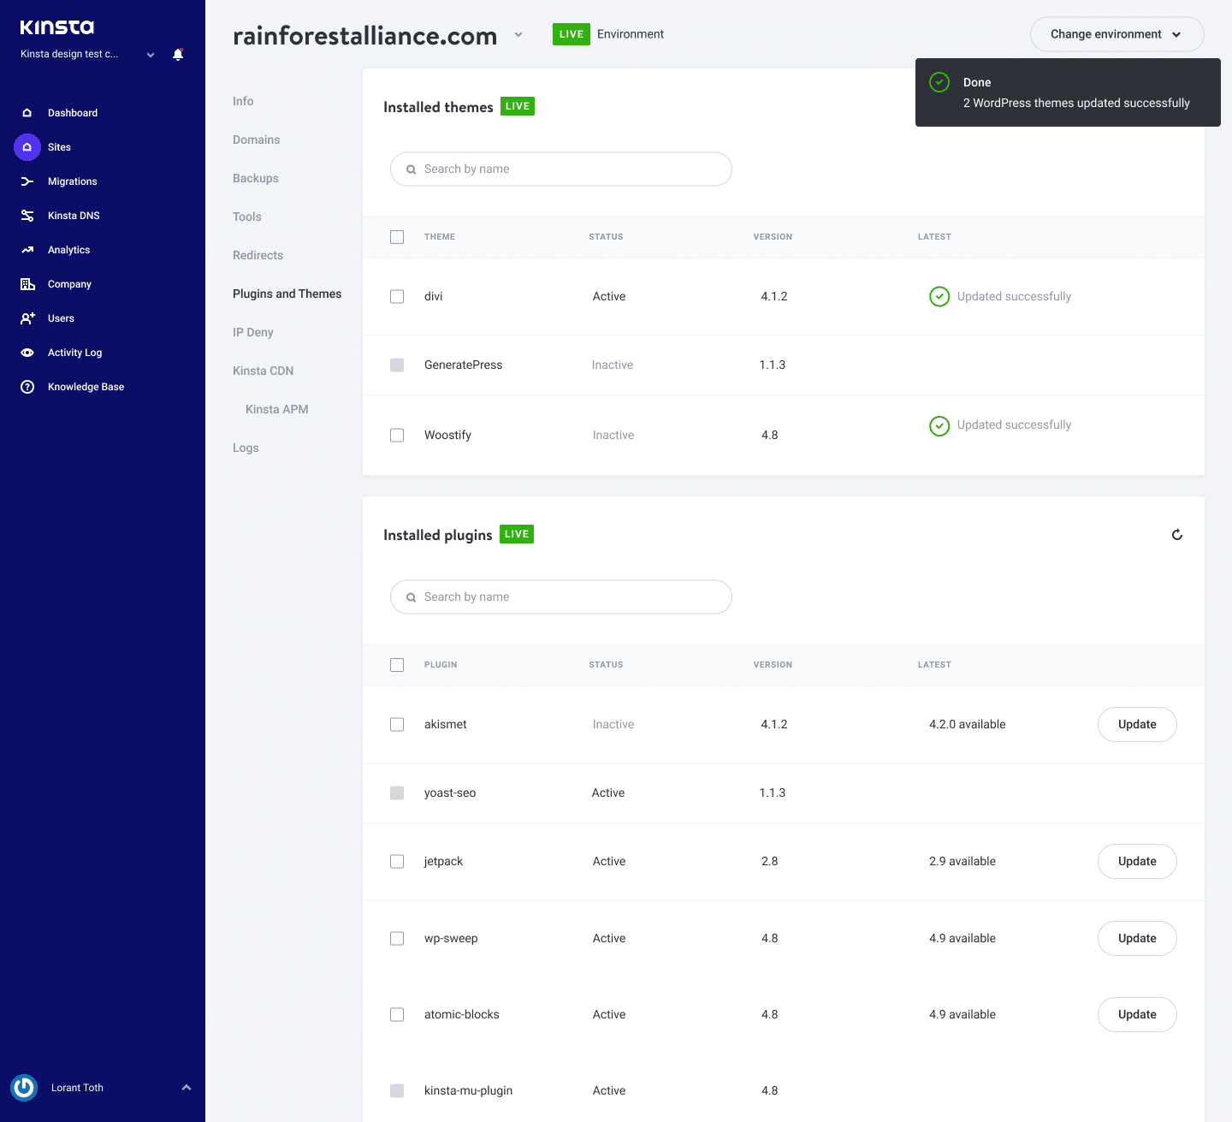1232x1122 pixels.
Task: Open the Backups section
Action: tap(256, 178)
